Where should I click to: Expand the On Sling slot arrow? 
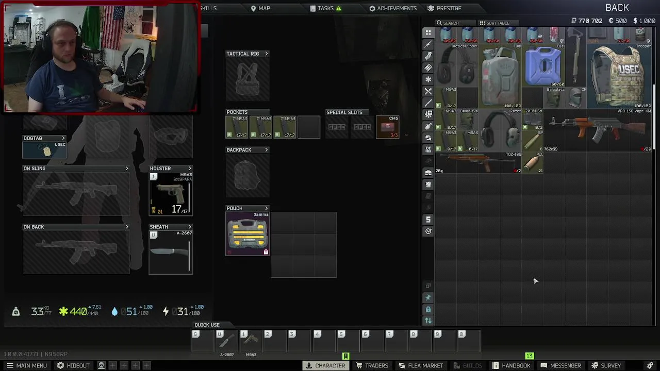point(126,168)
